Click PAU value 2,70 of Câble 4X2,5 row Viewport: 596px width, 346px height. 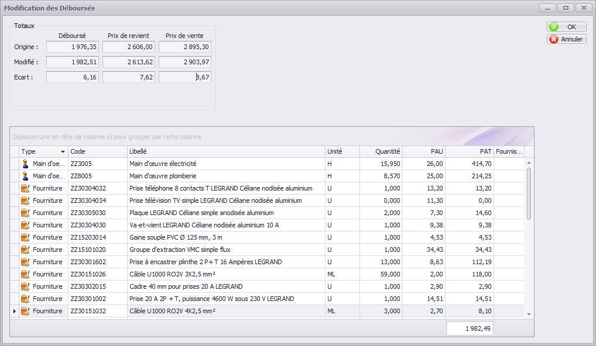424,311
